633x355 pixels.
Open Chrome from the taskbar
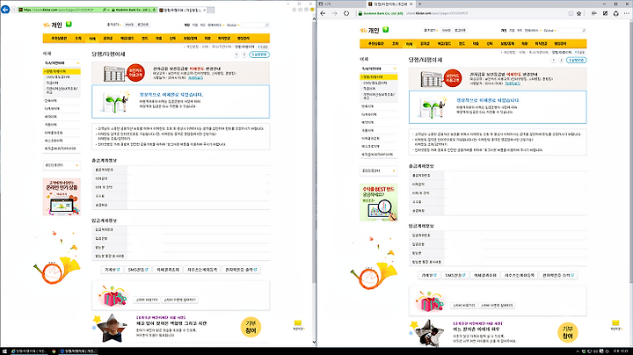pos(54,351)
